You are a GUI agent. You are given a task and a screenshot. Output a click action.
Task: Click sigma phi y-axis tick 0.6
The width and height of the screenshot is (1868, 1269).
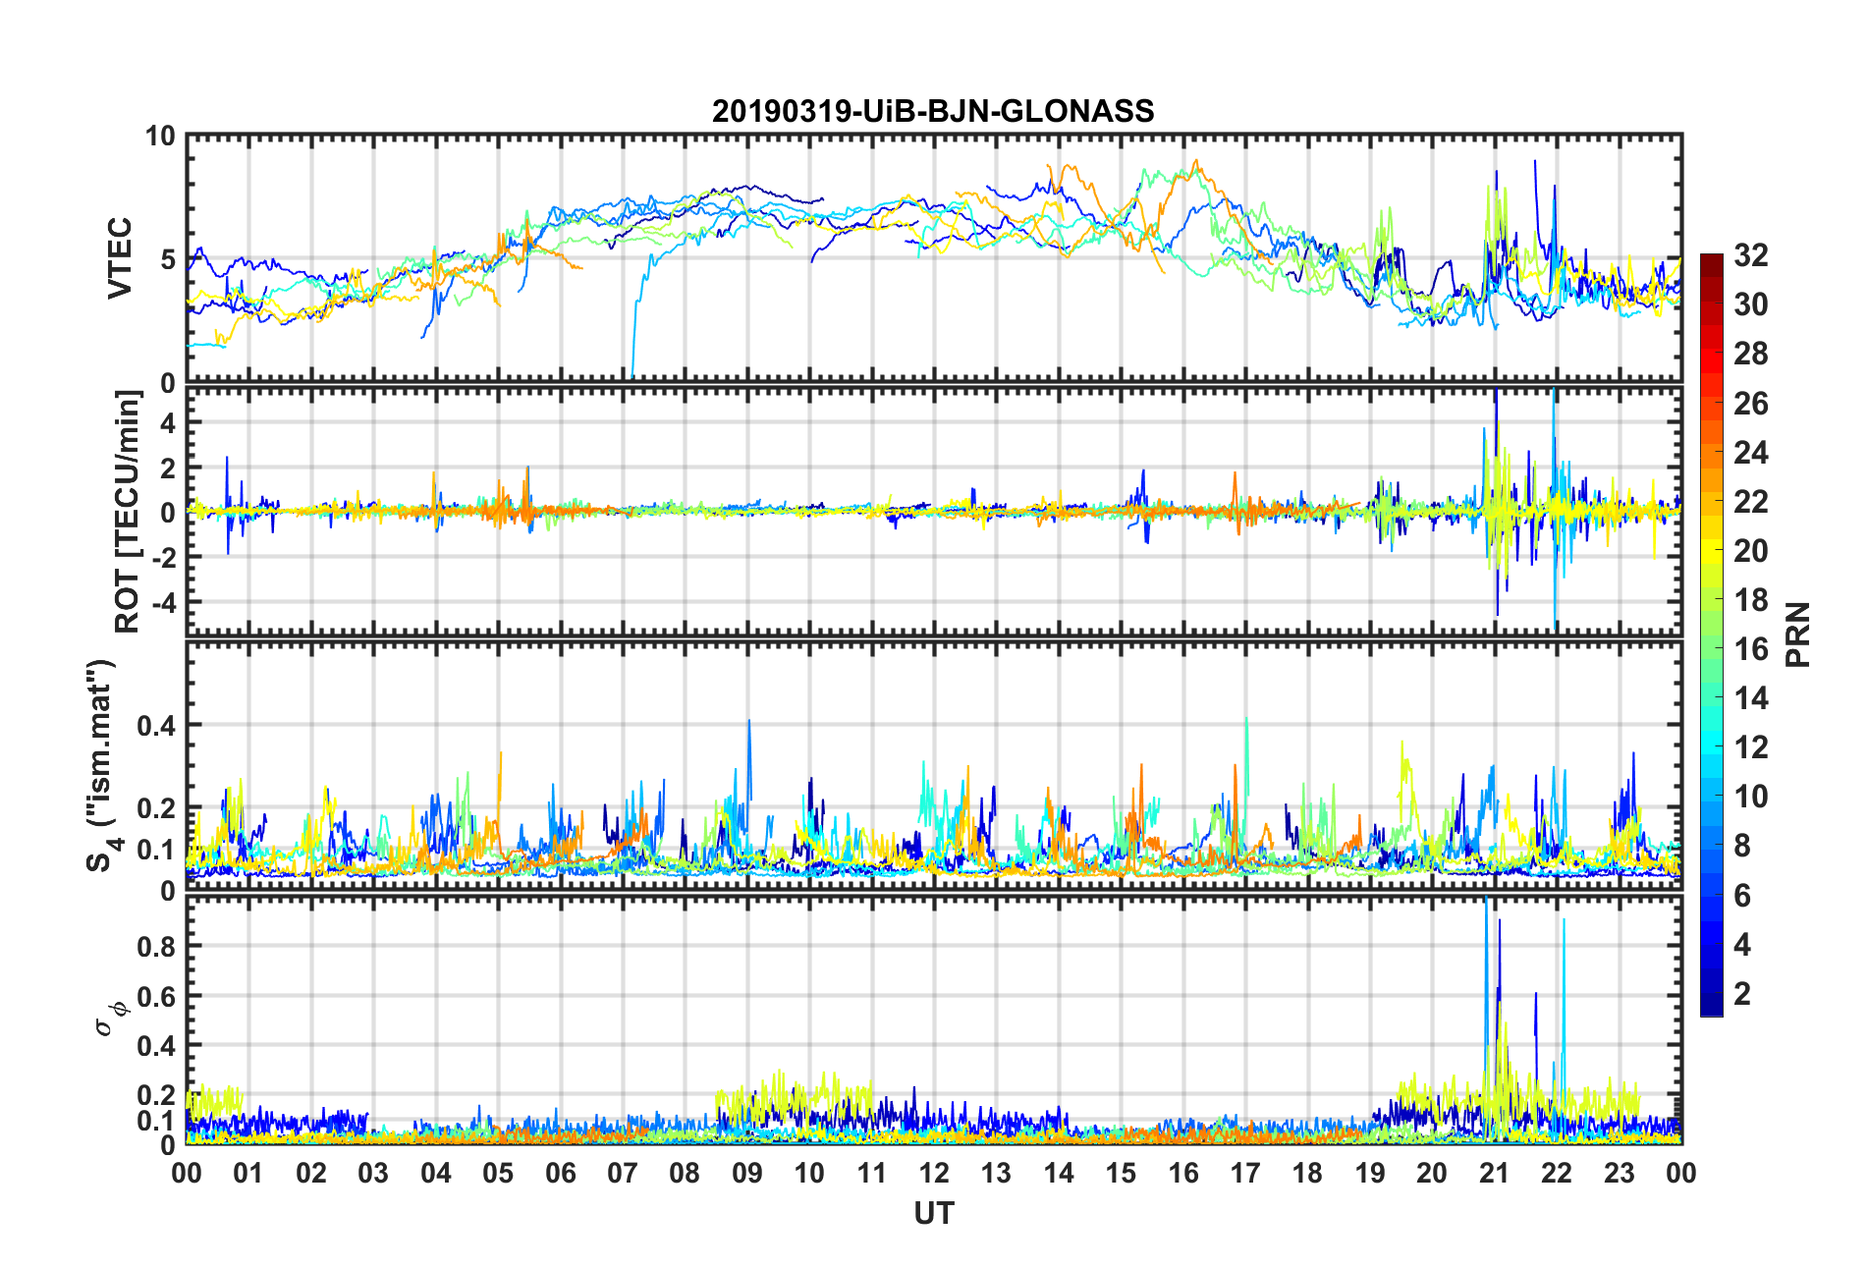click(156, 996)
